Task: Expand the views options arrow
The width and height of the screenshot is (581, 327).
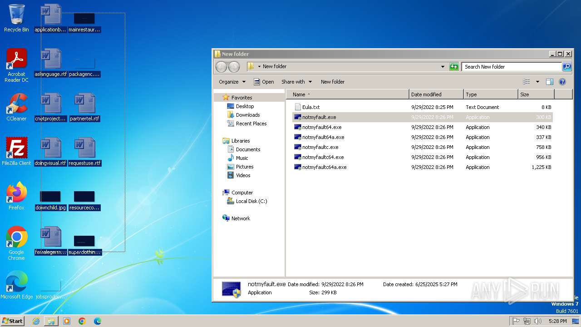Action: tap(537, 82)
